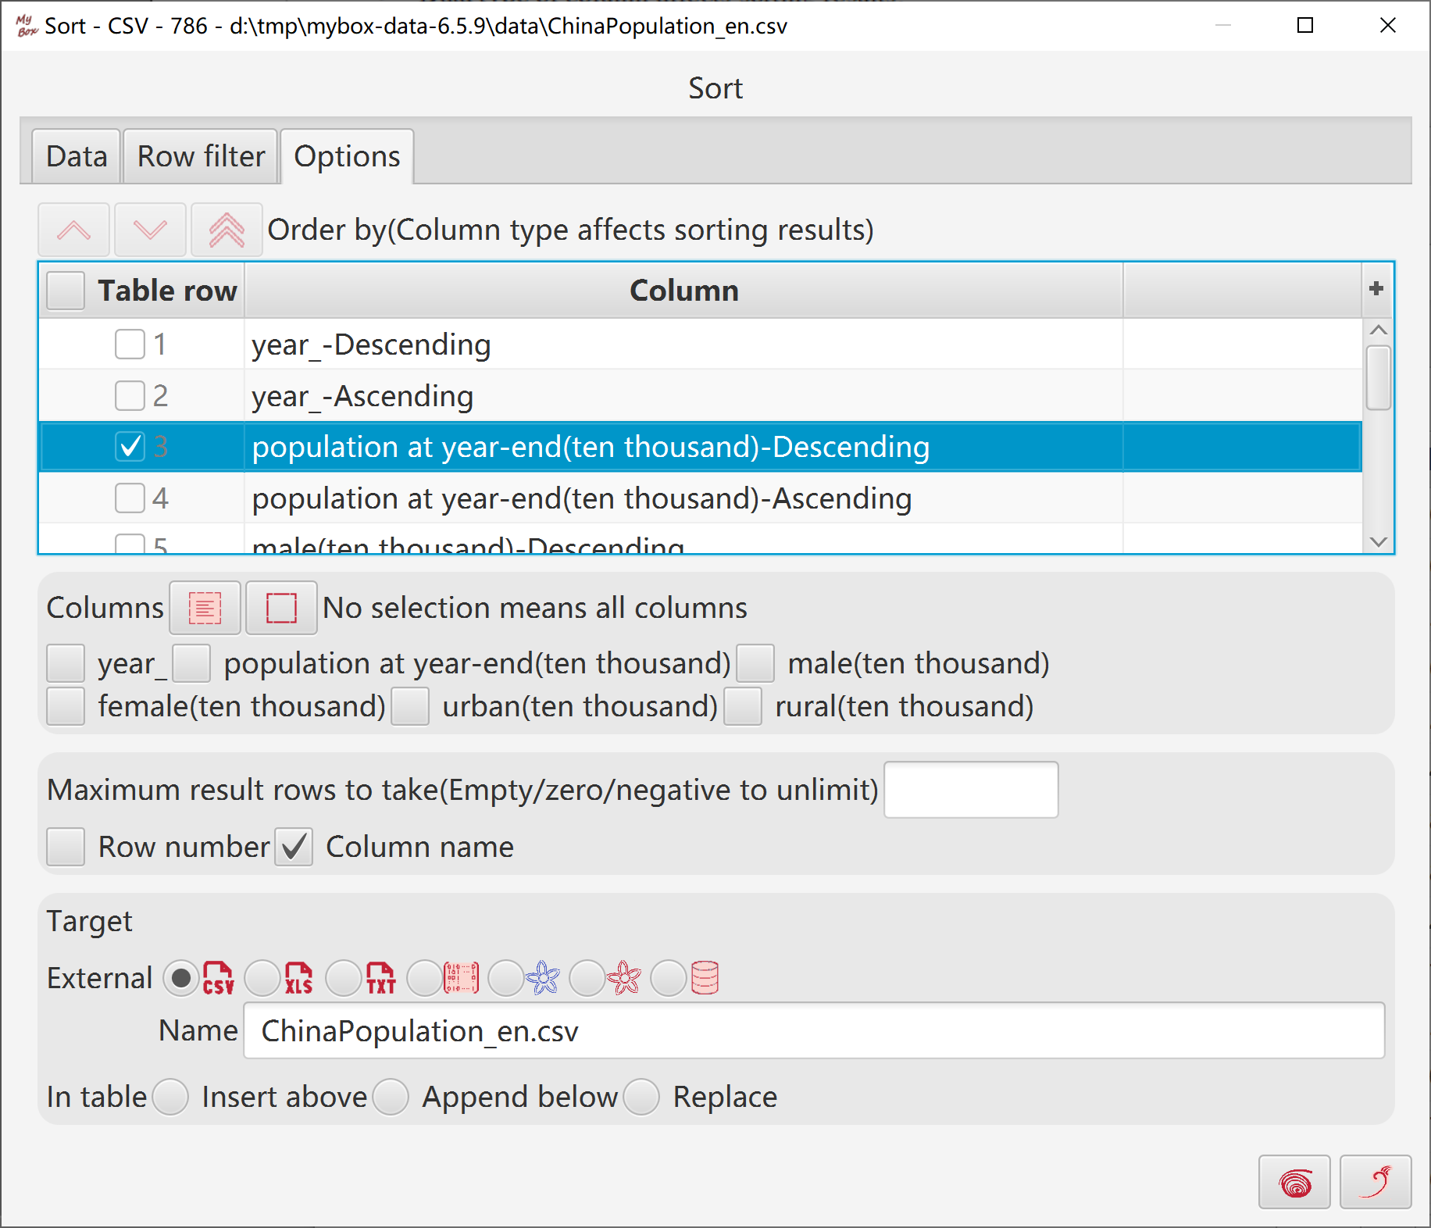Move the selected sort row up
The width and height of the screenshot is (1431, 1228).
(73, 230)
